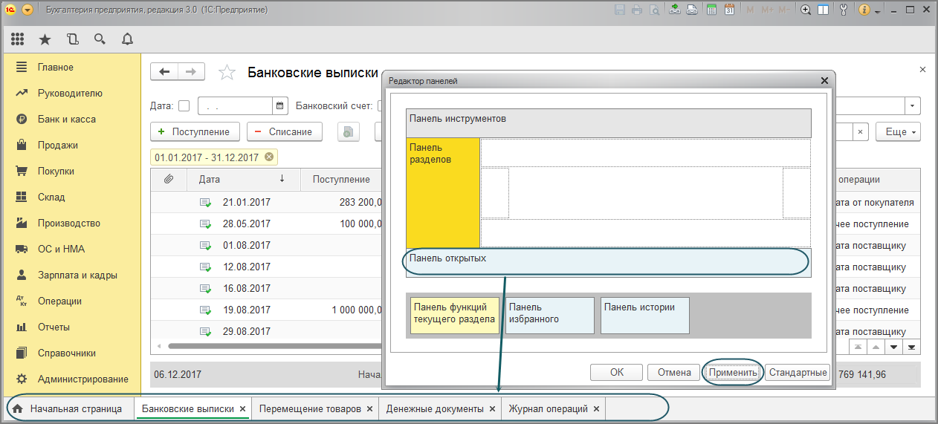Image resolution: width=938 pixels, height=424 pixels.
Task: Click the Поступление button
Action: tap(195, 131)
